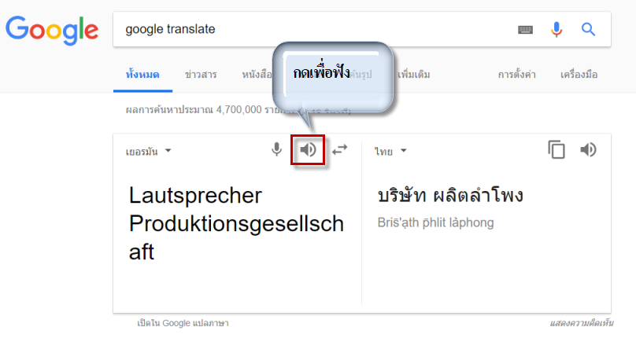Click the blue magnifier search button

click(588, 29)
